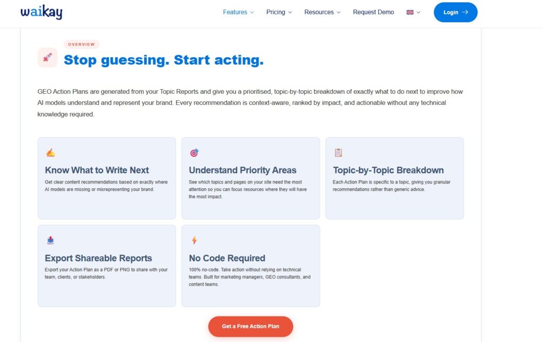Open the Pricing dropdown chevron

coord(290,13)
